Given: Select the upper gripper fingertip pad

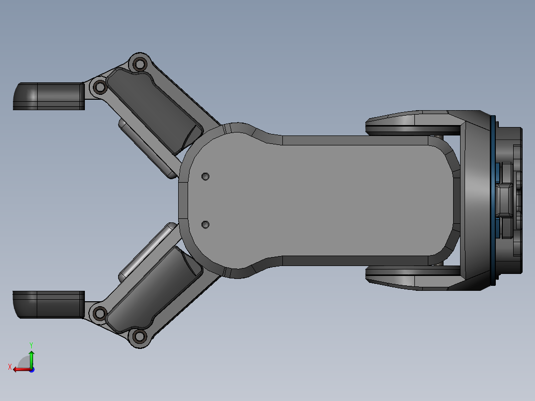Looking at the screenshot, I should tap(50, 95).
